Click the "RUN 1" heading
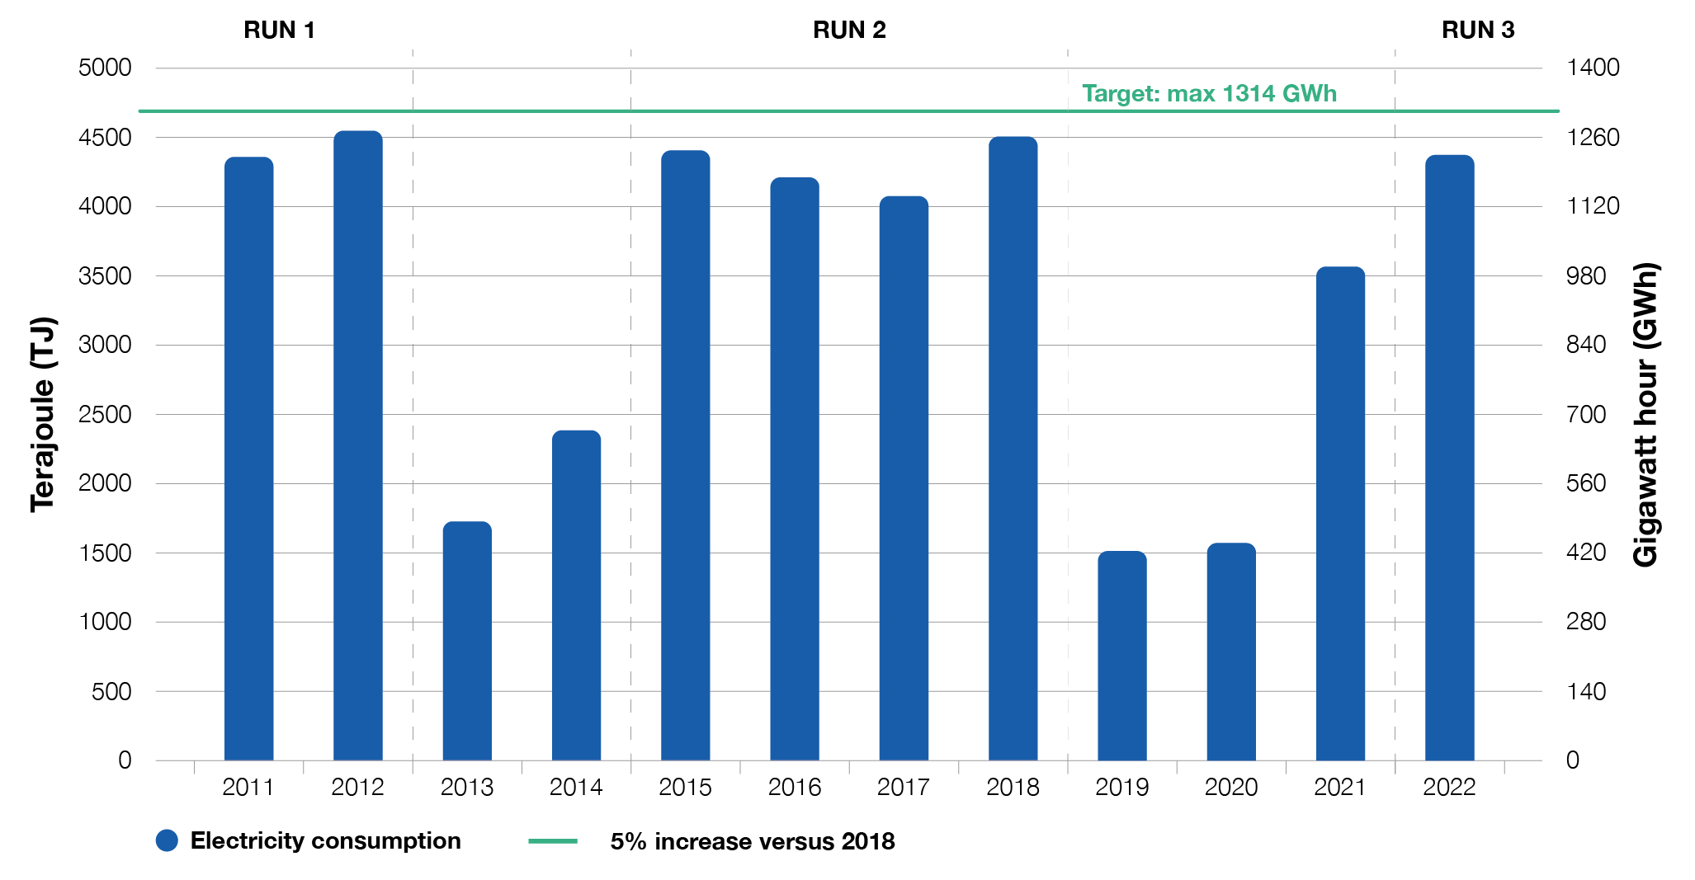 [279, 30]
